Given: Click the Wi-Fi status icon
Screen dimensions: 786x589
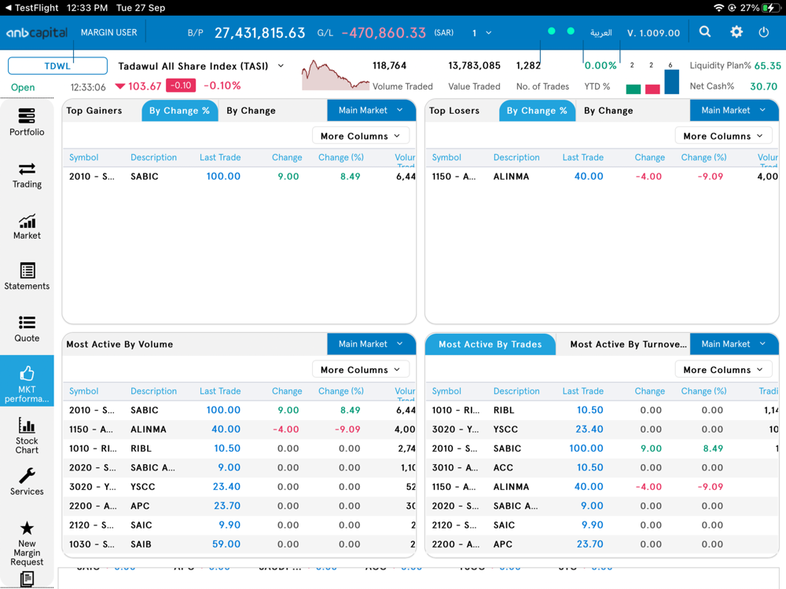Looking at the screenshot, I should pos(718,8).
